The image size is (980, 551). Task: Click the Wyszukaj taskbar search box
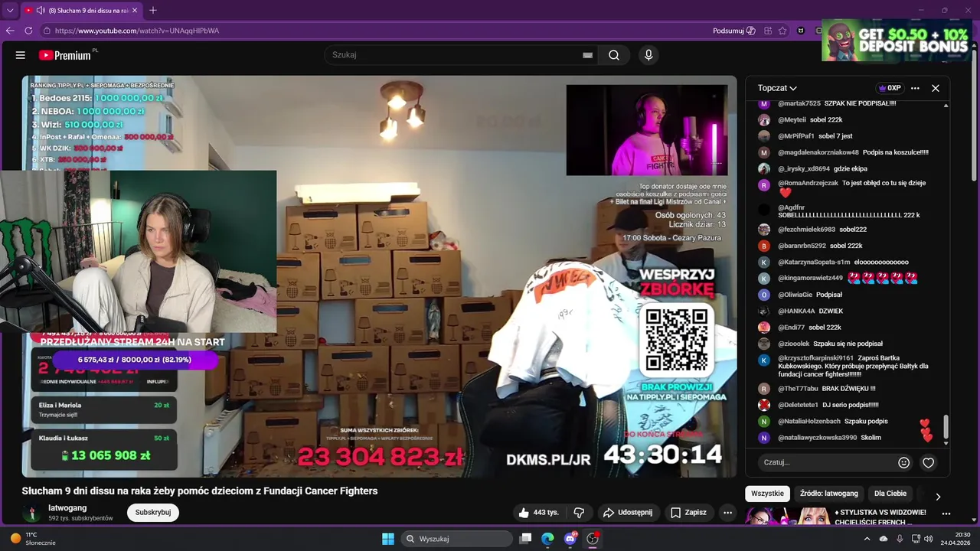(457, 539)
